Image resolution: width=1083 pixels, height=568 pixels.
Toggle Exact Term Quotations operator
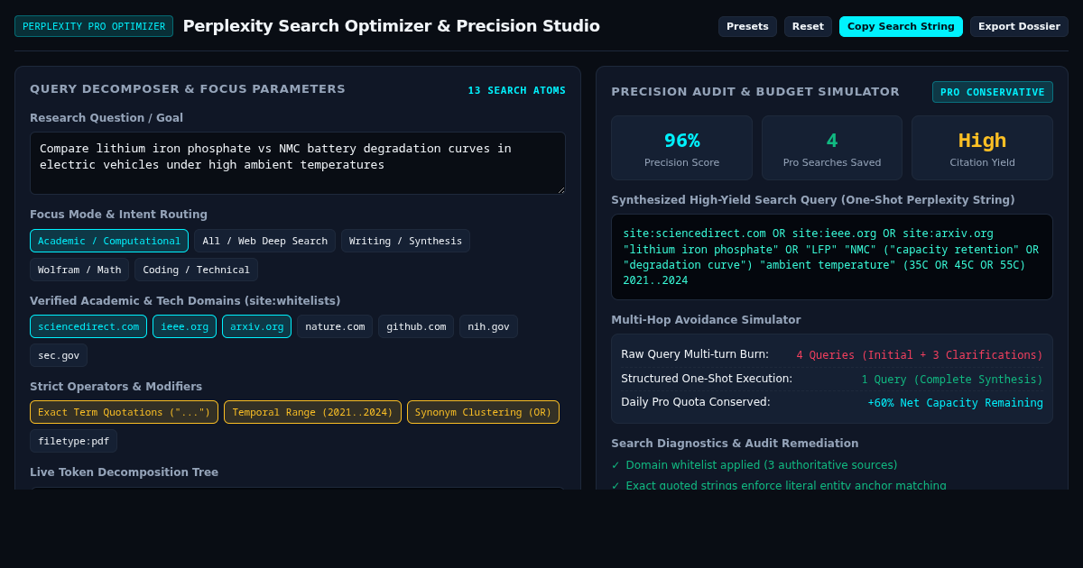pyautogui.click(x=124, y=412)
